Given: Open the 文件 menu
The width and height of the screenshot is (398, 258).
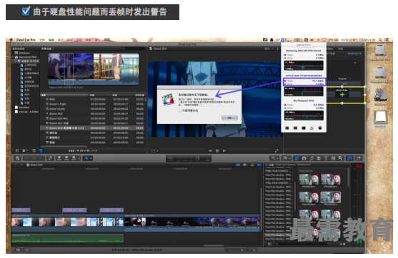Looking at the screenshot, I should (x=42, y=40).
